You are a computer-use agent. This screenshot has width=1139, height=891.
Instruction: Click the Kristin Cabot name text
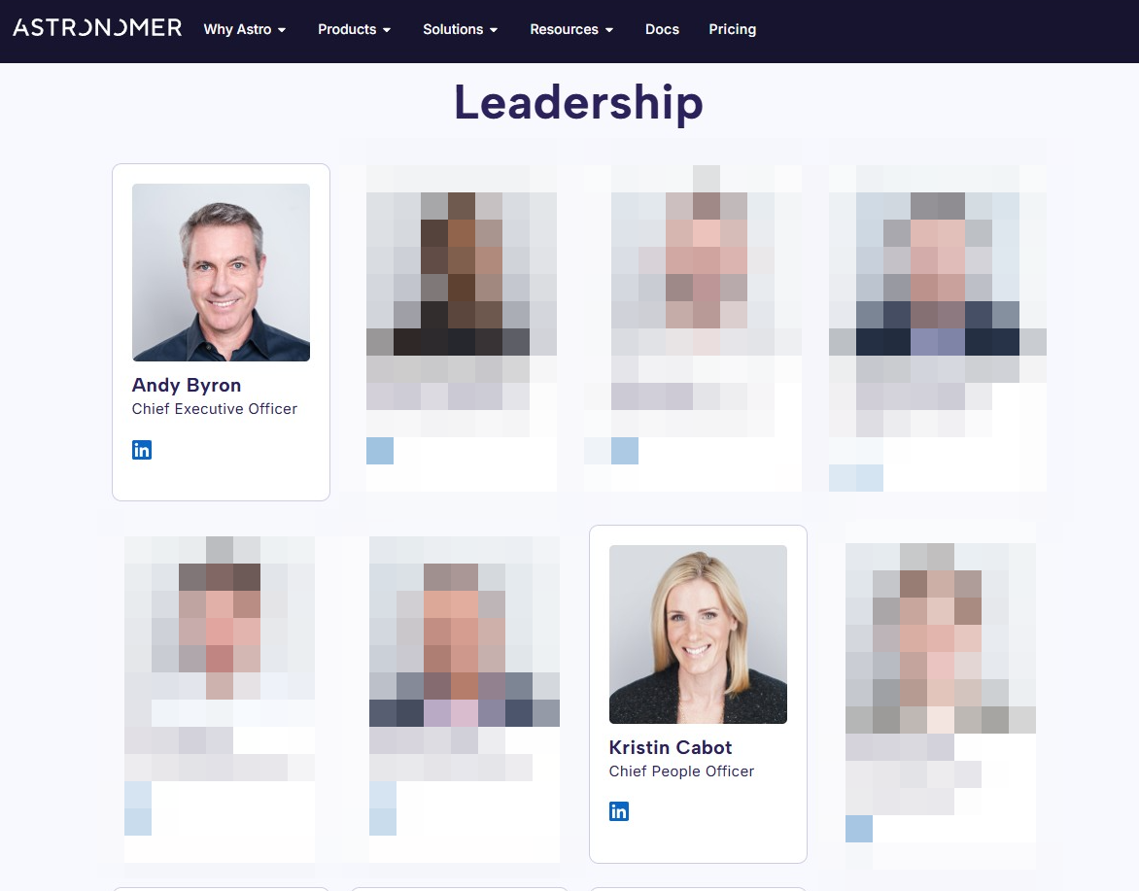670,747
